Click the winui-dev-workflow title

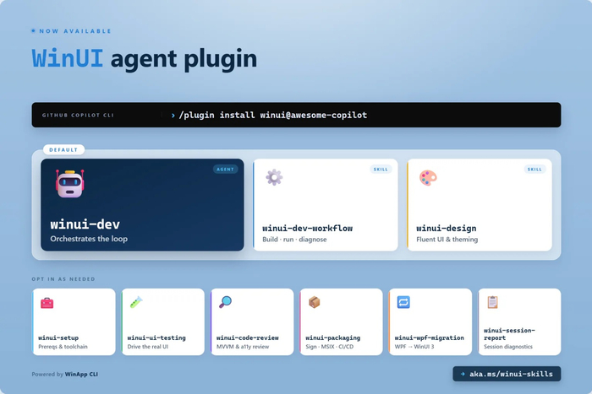(x=307, y=229)
